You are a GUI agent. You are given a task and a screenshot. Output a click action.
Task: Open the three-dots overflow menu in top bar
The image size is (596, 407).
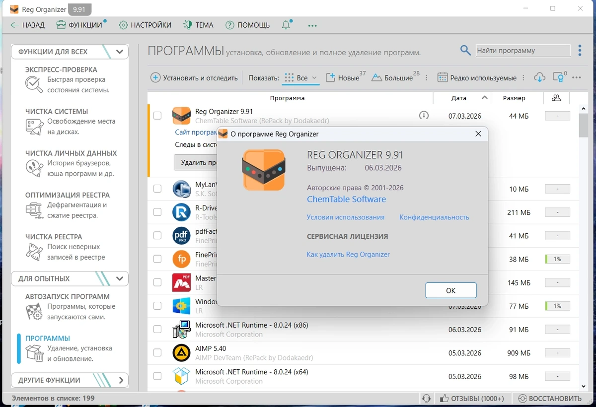tap(312, 25)
